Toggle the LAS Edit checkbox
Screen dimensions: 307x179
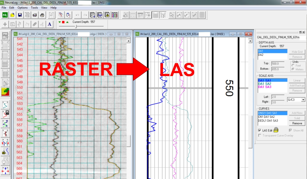[260, 130]
